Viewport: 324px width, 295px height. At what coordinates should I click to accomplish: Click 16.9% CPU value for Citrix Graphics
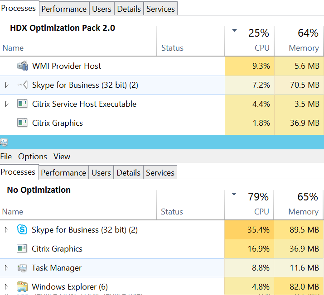258,248
